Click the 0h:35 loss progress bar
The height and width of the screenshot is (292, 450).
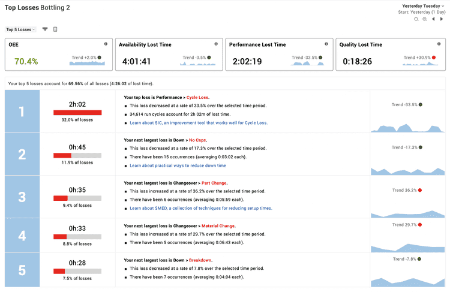(77, 198)
